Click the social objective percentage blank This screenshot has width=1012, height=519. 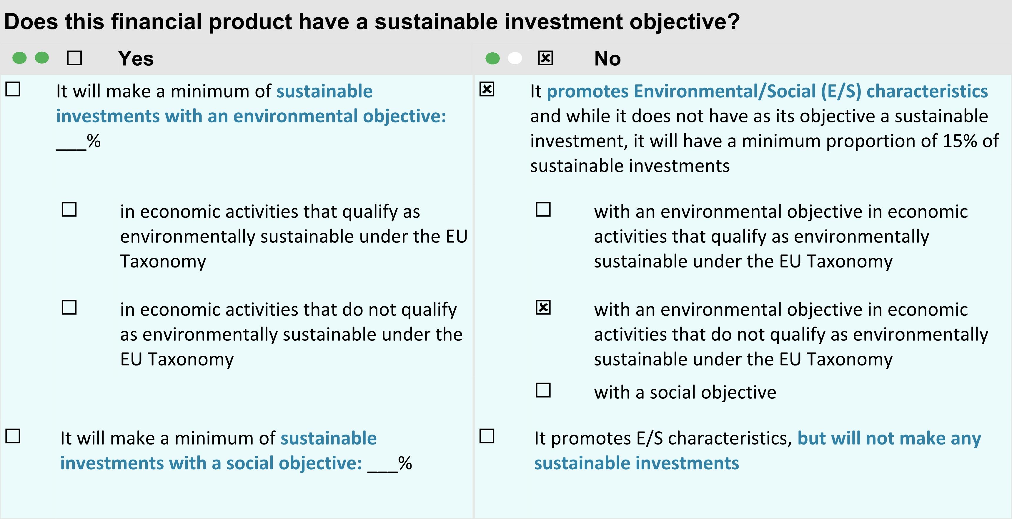[383, 464]
